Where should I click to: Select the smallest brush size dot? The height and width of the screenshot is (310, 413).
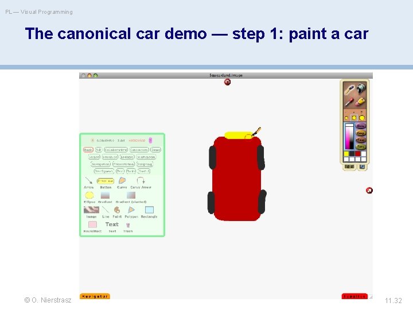346,118
